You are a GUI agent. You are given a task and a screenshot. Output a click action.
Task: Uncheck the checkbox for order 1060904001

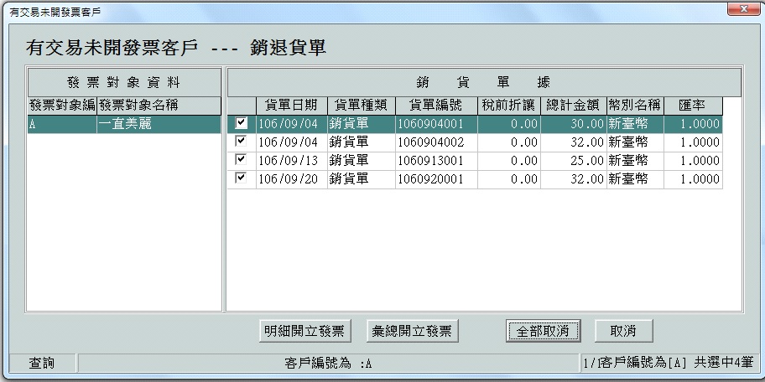[241, 123]
